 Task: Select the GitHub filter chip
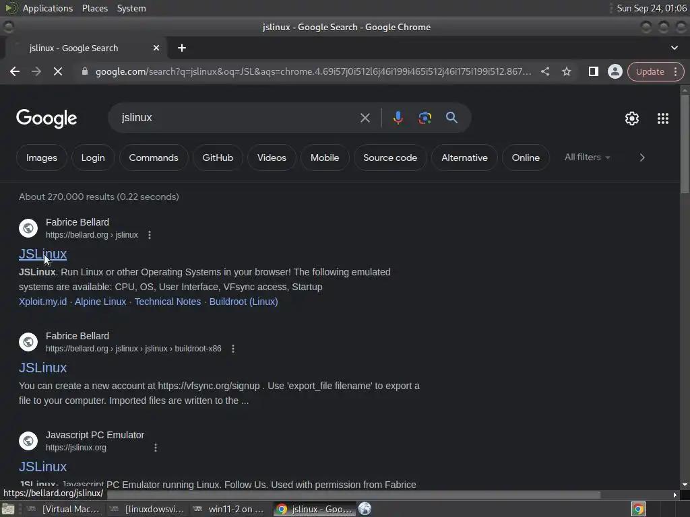coord(218,158)
